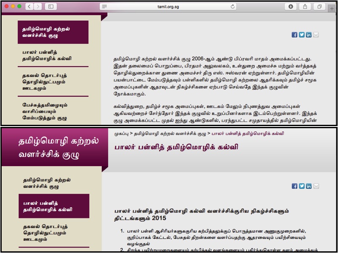Open Reader view icon in address bar
The image size is (338, 253).
click(x=105, y=7)
